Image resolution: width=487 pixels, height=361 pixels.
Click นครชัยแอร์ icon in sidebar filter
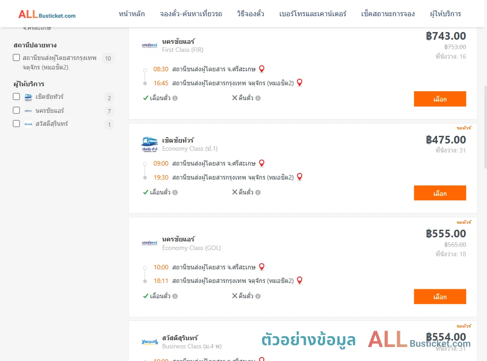point(28,111)
